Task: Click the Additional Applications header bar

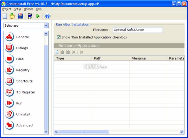Action: (119, 46)
